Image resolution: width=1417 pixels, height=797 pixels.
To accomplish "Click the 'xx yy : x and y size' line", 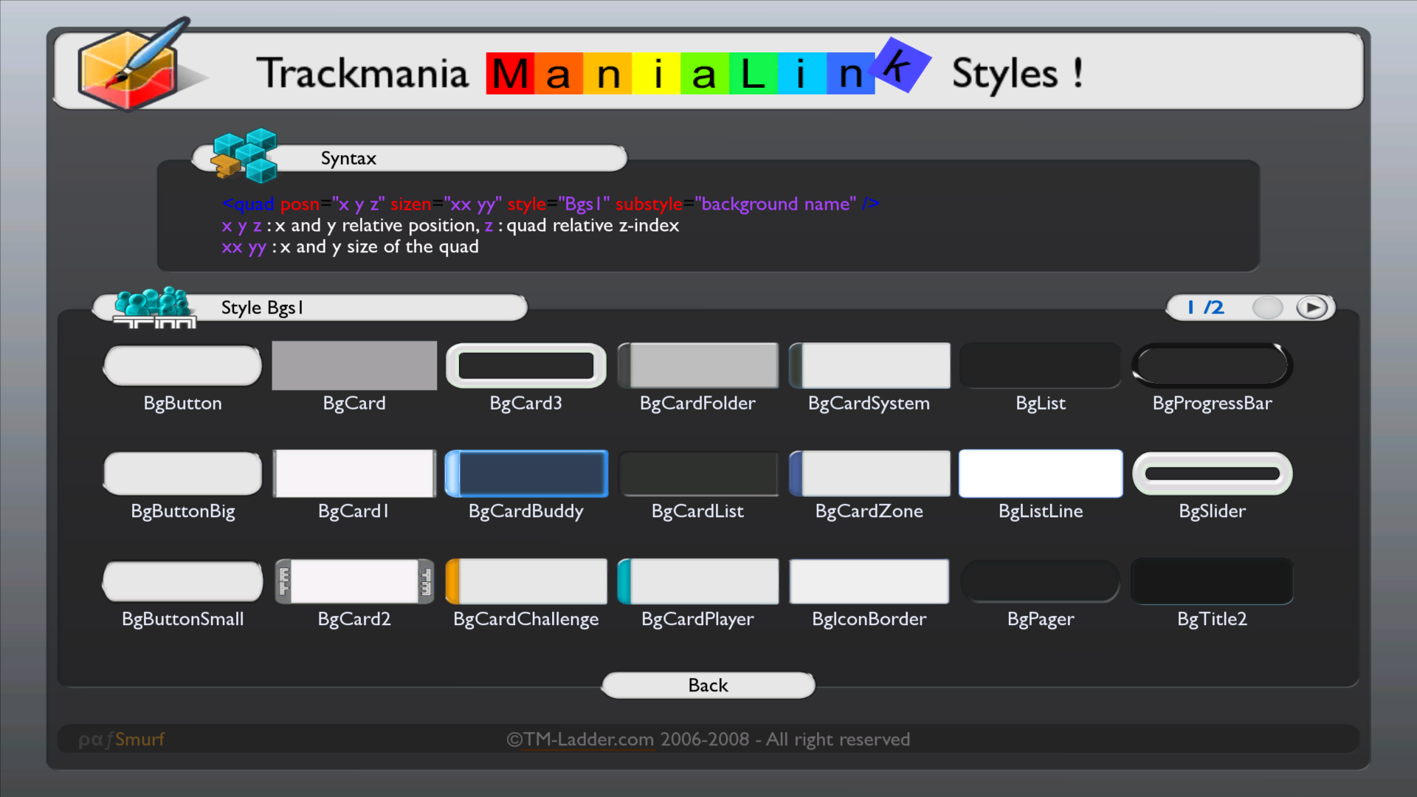I will pyautogui.click(x=350, y=247).
